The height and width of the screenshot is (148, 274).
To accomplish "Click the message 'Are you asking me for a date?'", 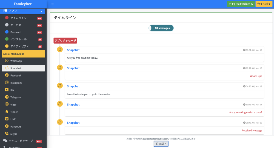I will click(246, 113).
